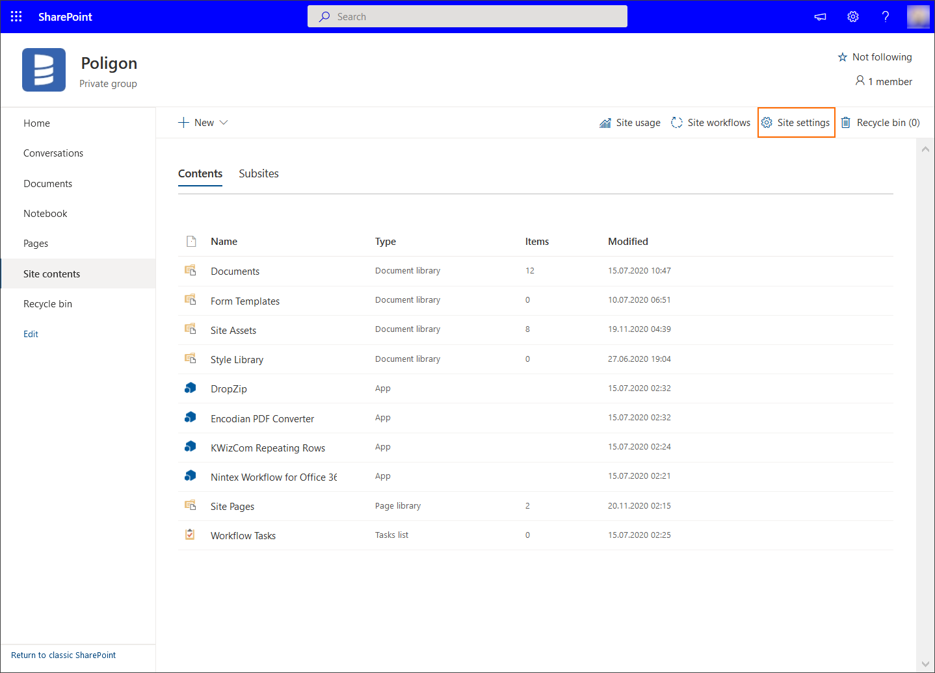Click the Poligon site logo
Image resolution: width=935 pixels, height=673 pixels.
tap(44, 70)
